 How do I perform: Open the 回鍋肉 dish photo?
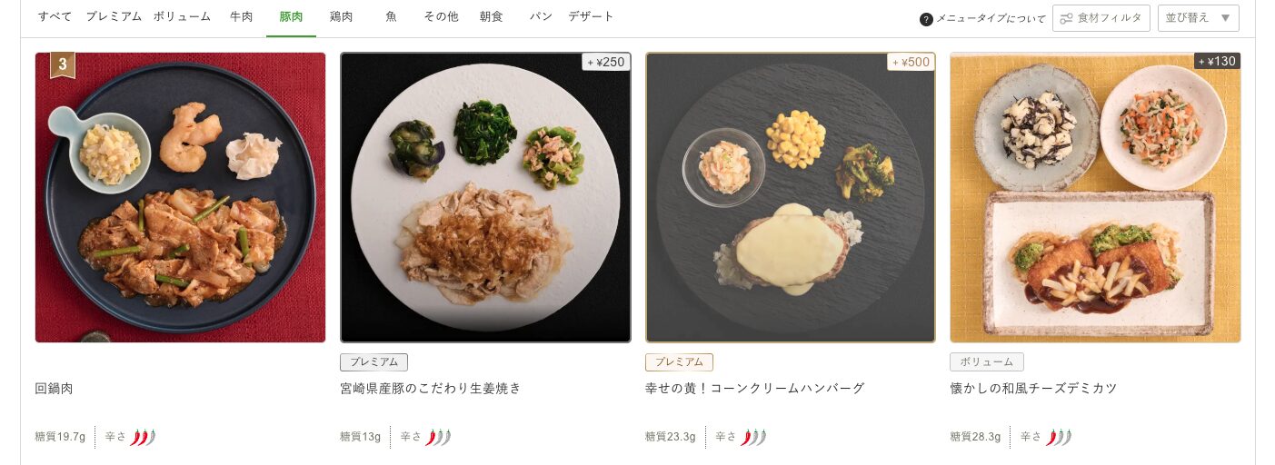point(180,197)
